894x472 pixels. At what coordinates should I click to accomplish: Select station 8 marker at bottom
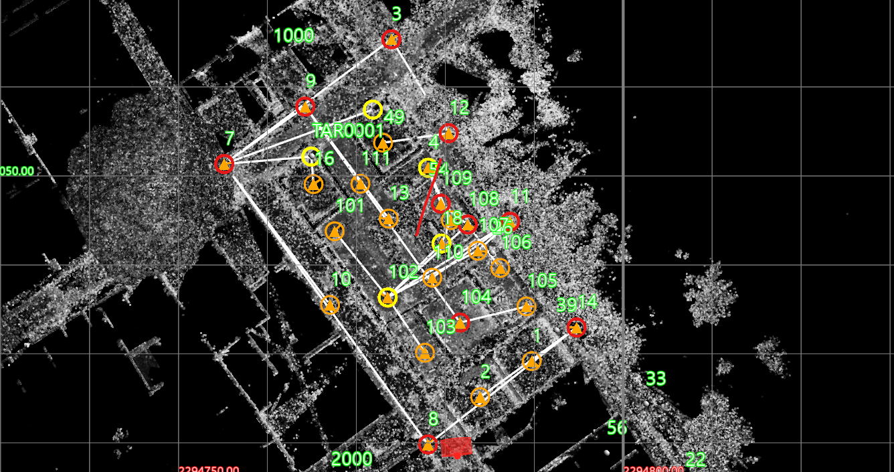tap(428, 444)
